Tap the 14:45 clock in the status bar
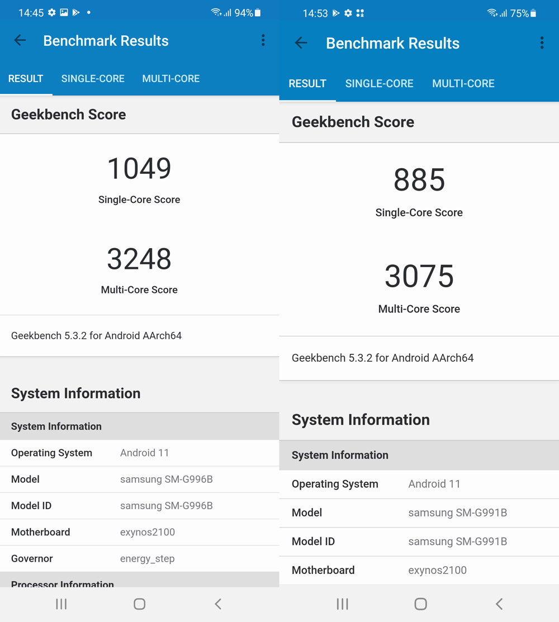Viewport: 559px width, 622px height. click(31, 13)
